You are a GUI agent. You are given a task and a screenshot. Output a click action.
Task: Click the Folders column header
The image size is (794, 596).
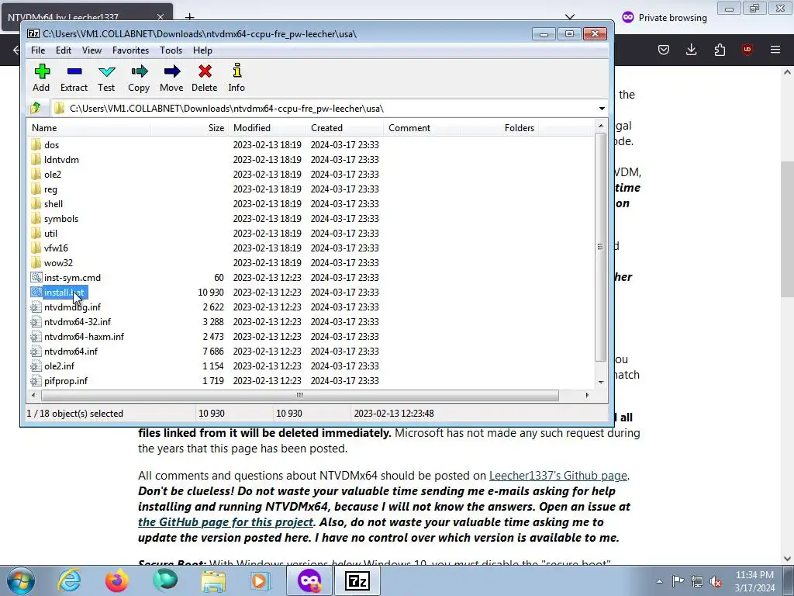point(500,128)
